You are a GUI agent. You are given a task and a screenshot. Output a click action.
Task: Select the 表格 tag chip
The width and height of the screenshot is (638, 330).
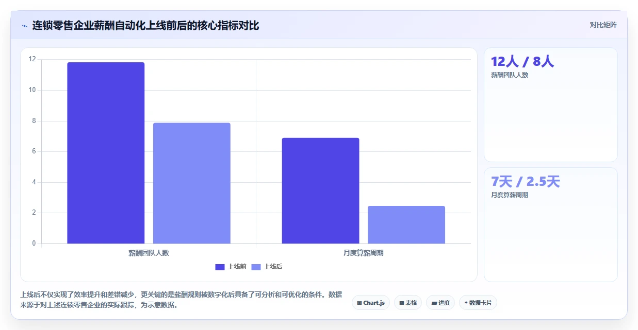(408, 303)
